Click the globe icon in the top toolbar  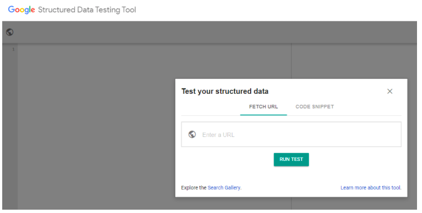[x=9, y=32]
